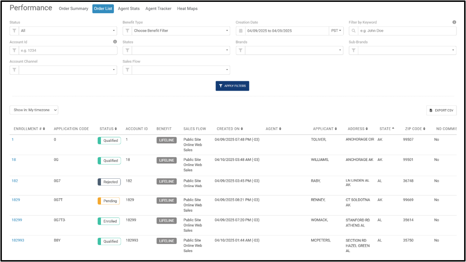Open enrollment link 182993
Image resolution: width=466 pixels, height=262 pixels.
point(18,240)
